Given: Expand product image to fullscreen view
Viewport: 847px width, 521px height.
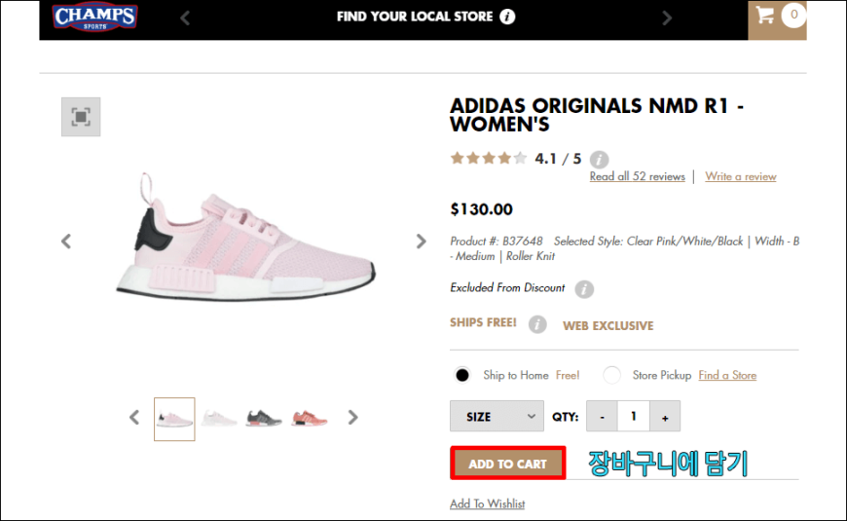Looking at the screenshot, I should click(x=81, y=117).
